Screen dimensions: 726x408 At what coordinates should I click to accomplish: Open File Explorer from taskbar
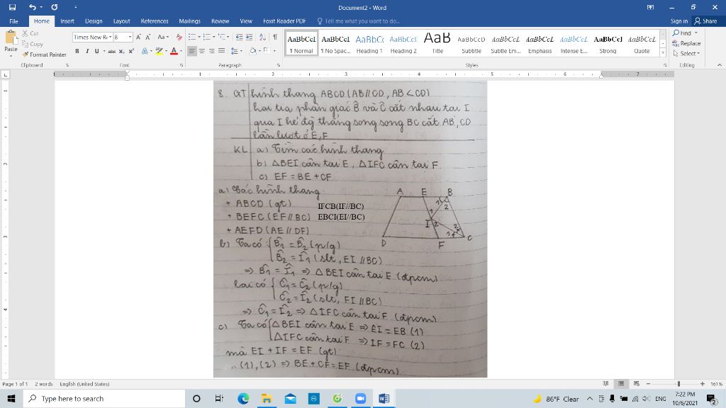tap(267, 398)
